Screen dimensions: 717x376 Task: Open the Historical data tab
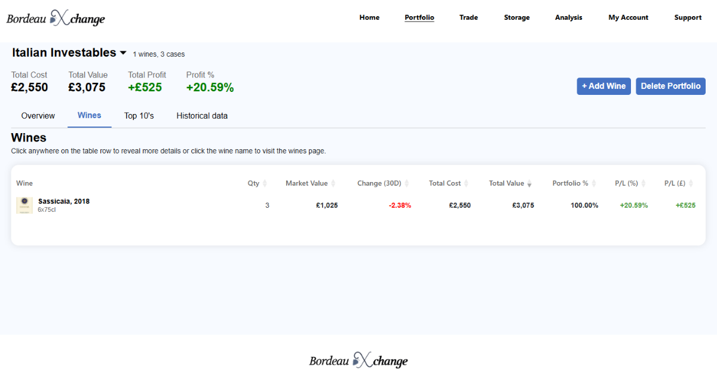[202, 116]
